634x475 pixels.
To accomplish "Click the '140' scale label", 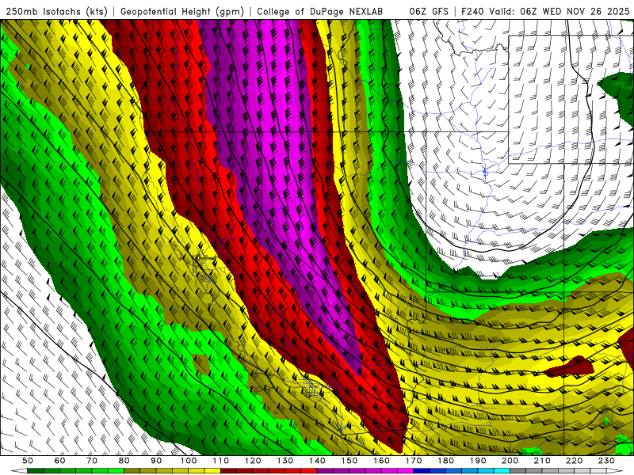I will click(x=317, y=461).
